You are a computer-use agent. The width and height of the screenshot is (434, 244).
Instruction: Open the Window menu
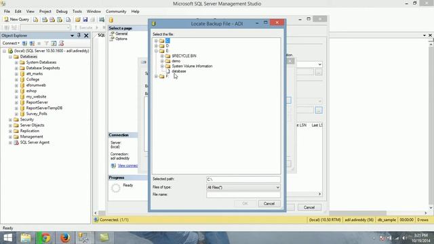point(94,12)
